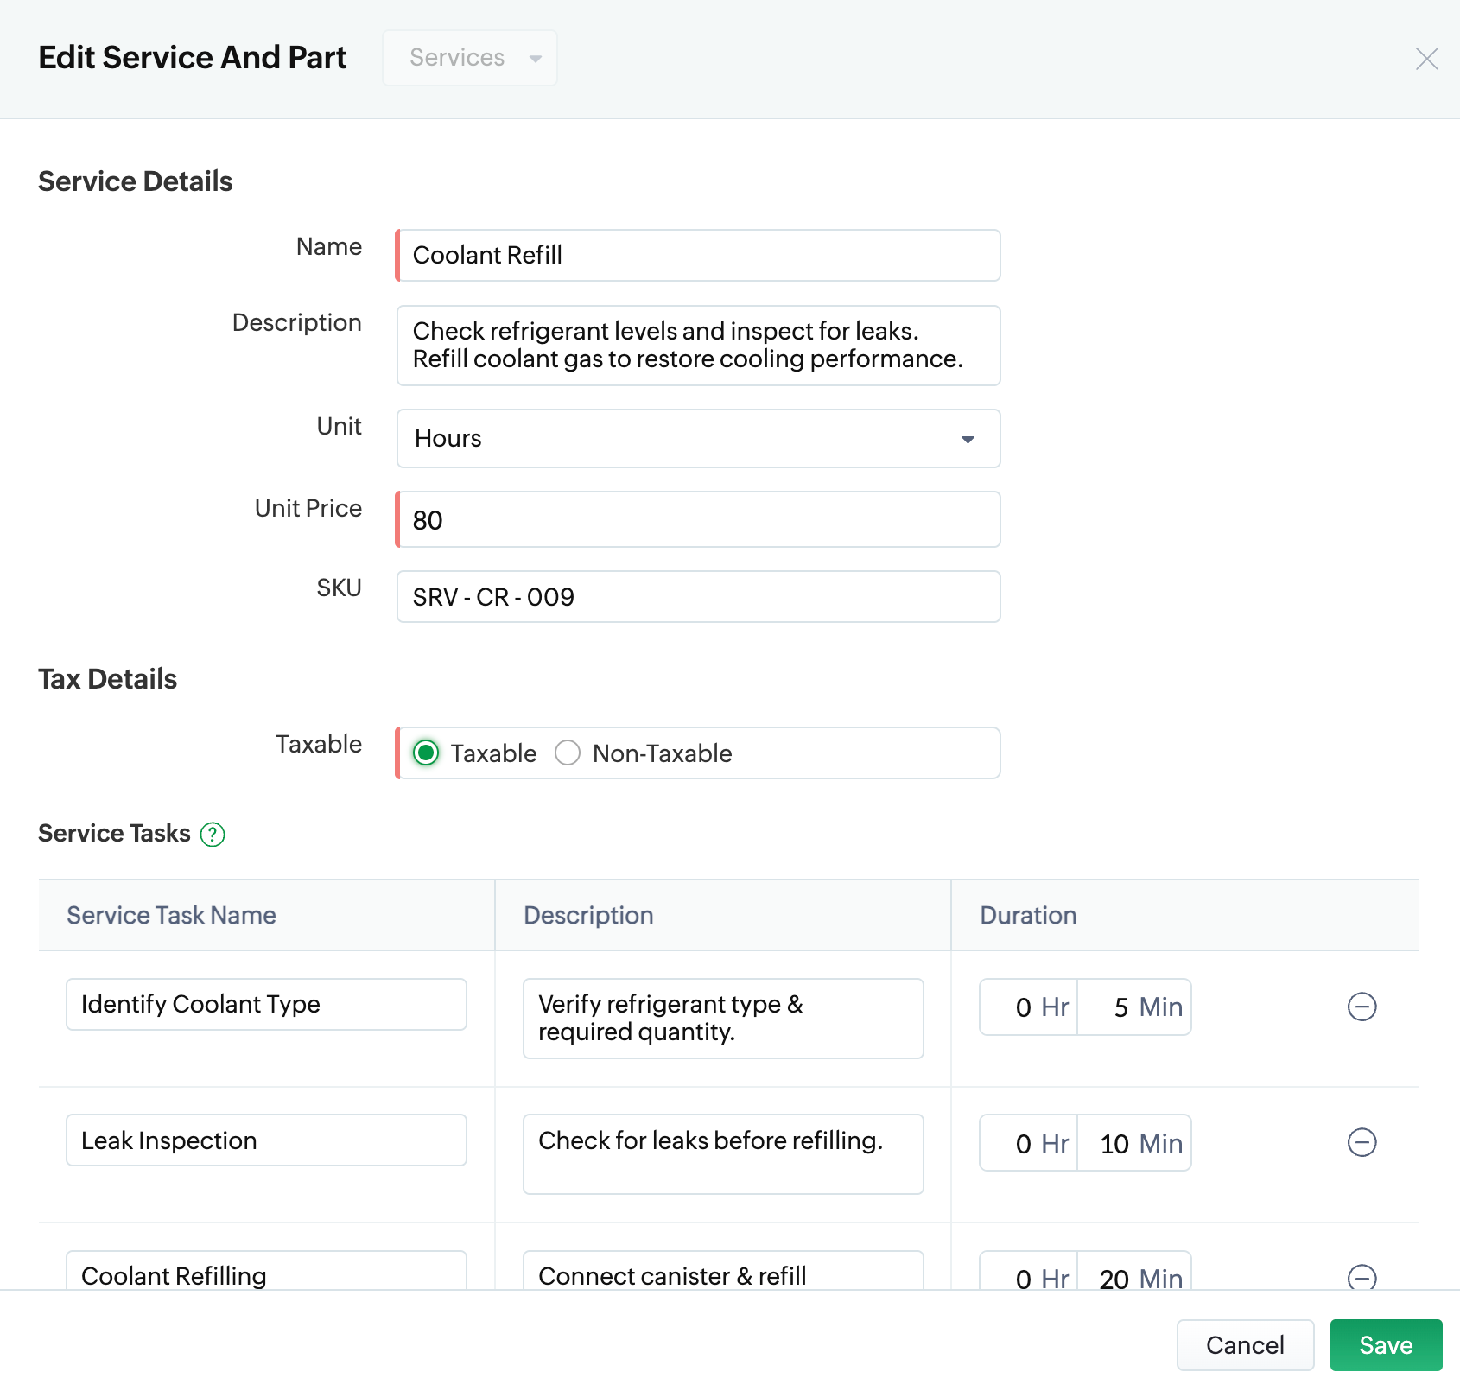The width and height of the screenshot is (1460, 1391).
Task: Close the Edit Service And Part dialog
Action: point(1426,59)
